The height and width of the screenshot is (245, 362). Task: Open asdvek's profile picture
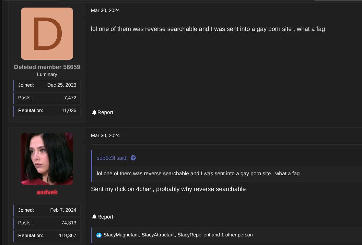click(x=47, y=159)
